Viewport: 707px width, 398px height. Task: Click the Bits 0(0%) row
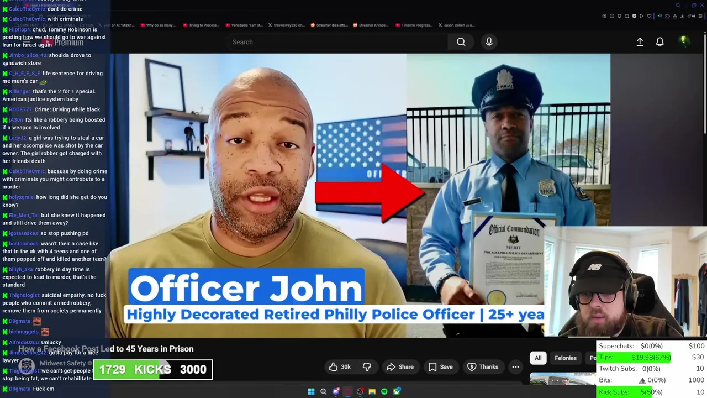[651, 380]
